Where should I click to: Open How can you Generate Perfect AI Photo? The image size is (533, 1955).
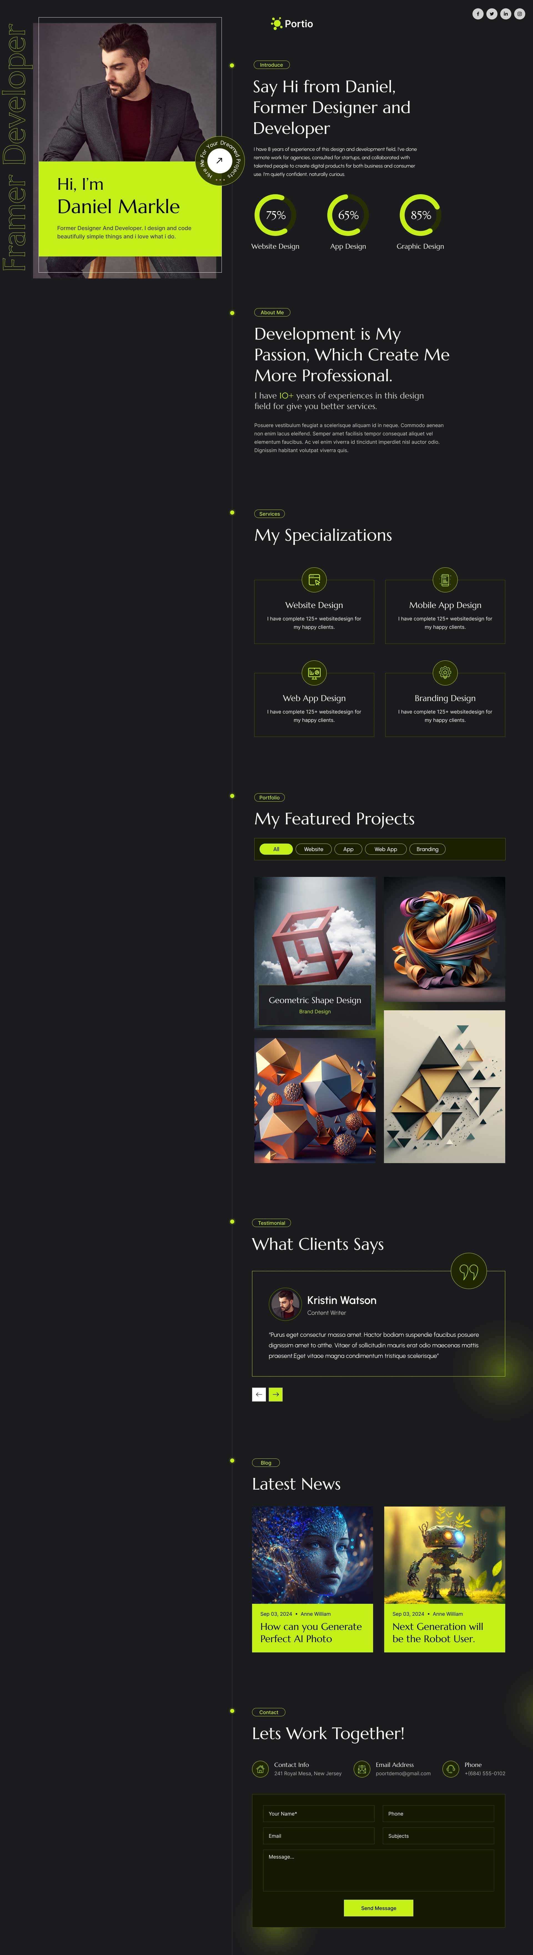coord(311,1632)
